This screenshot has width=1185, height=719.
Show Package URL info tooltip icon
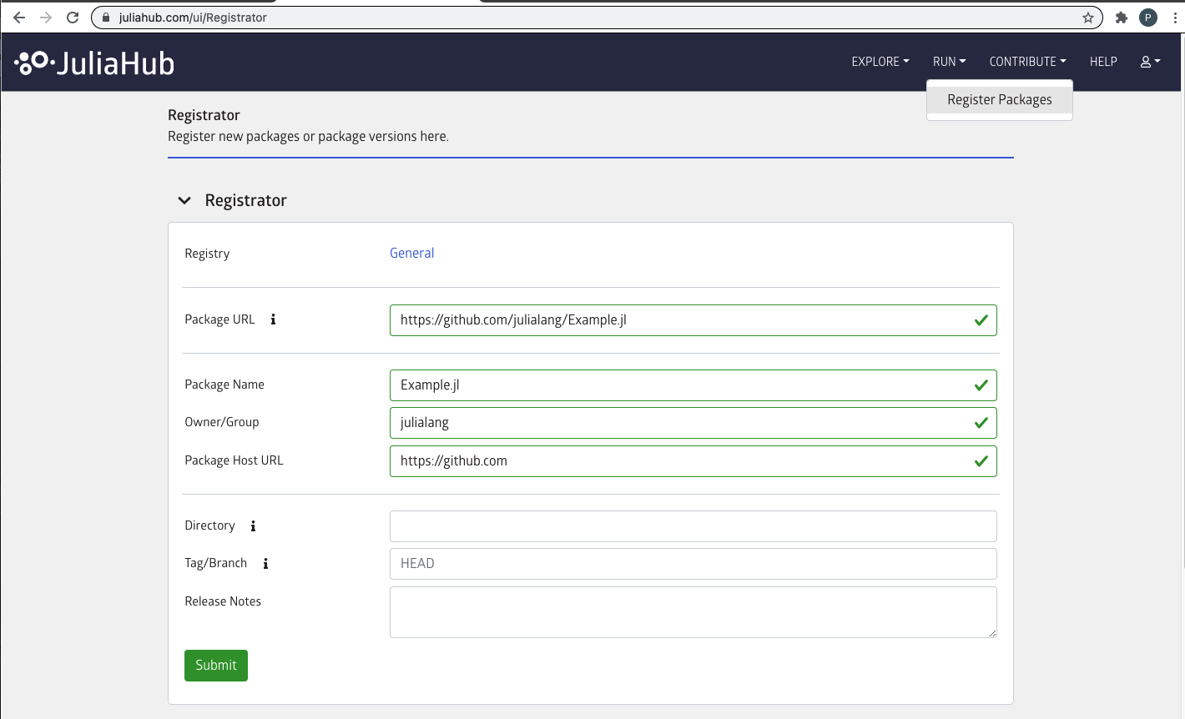(273, 319)
